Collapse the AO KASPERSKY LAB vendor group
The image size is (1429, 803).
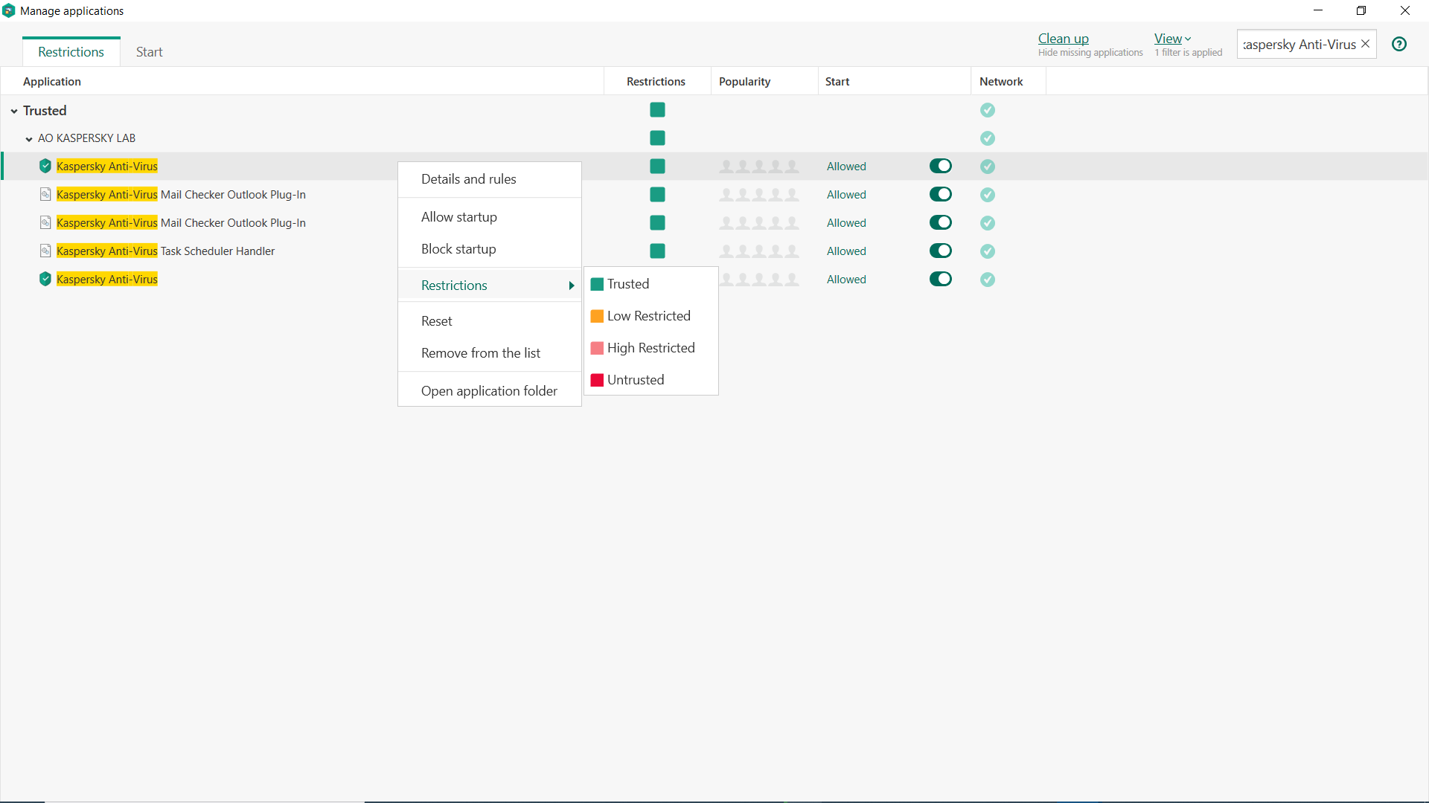tap(29, 139)
